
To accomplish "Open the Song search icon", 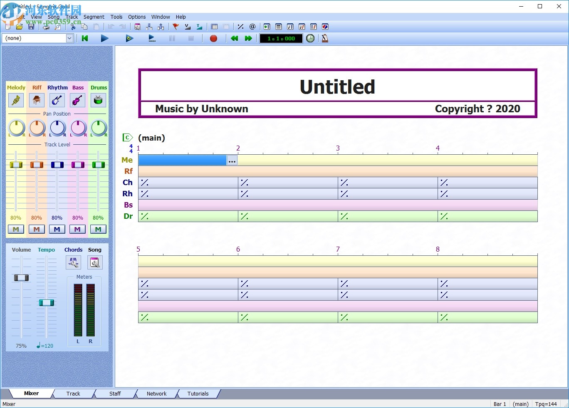I will pyautogui.click(x=95, y=262).
